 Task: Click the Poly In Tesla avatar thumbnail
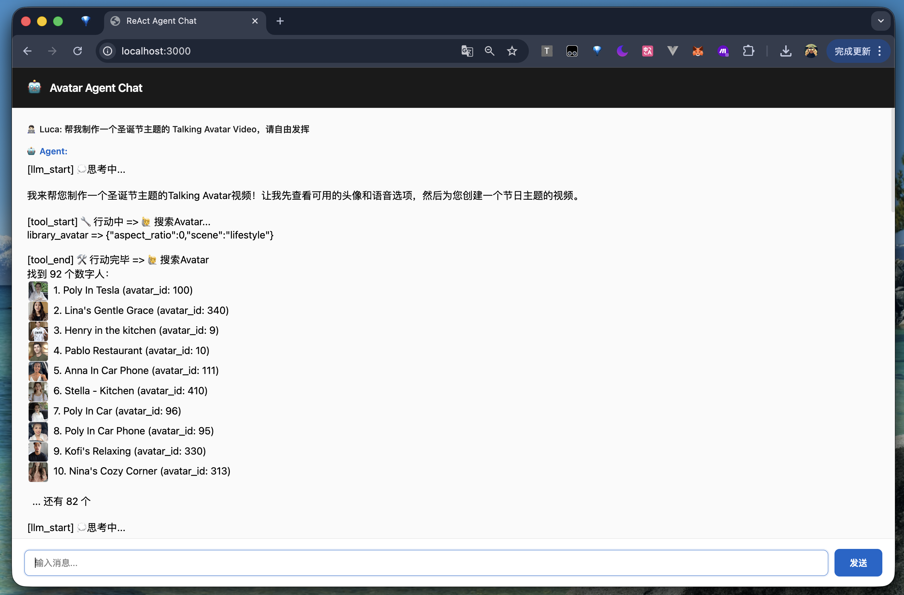tap(38, 291)
